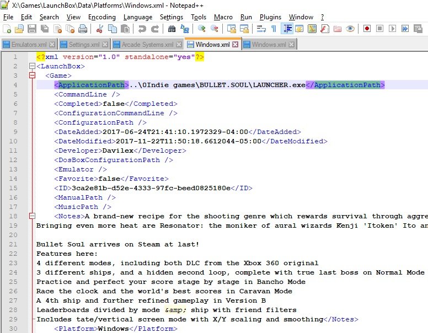Toggle Folder as Workspace icon
The image size is (428, 333).
[338, 29]
